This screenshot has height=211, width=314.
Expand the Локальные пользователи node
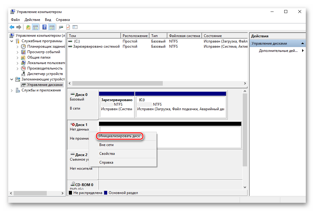coord(17,63)
